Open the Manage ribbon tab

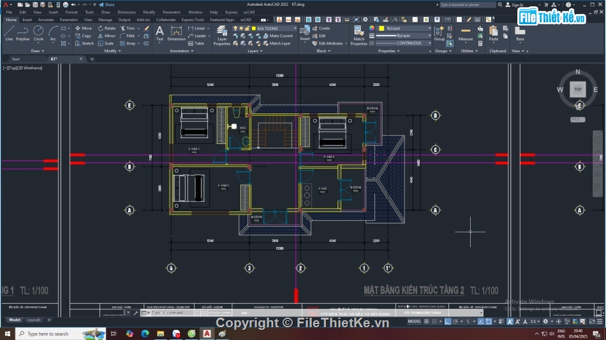click(x=105, y=20)
